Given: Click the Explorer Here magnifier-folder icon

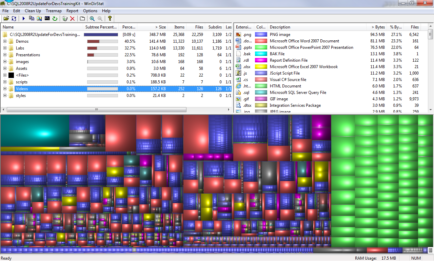Looking at the screenshot, I should pos(39,19).
